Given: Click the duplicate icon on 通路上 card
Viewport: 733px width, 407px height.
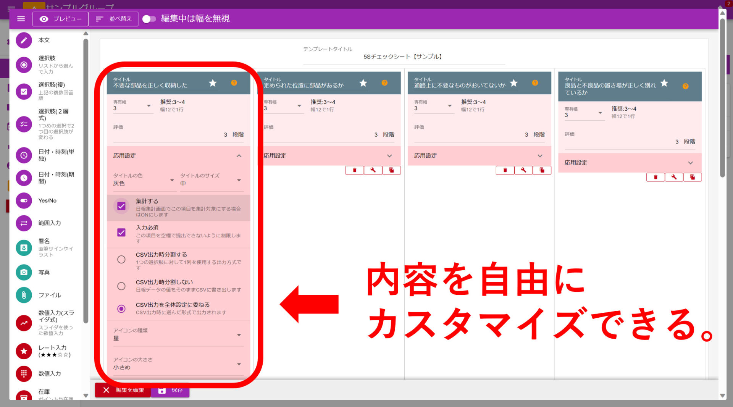Looking at the screenshot, I should [x=542, y=170].
